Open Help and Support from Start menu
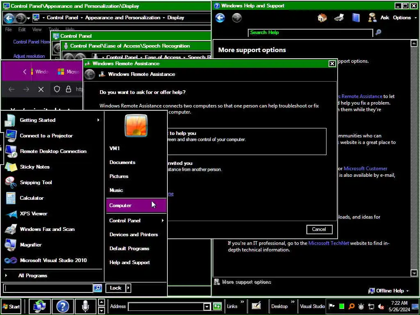This screenshot has height=315, width=420. (x=129, y=262)
